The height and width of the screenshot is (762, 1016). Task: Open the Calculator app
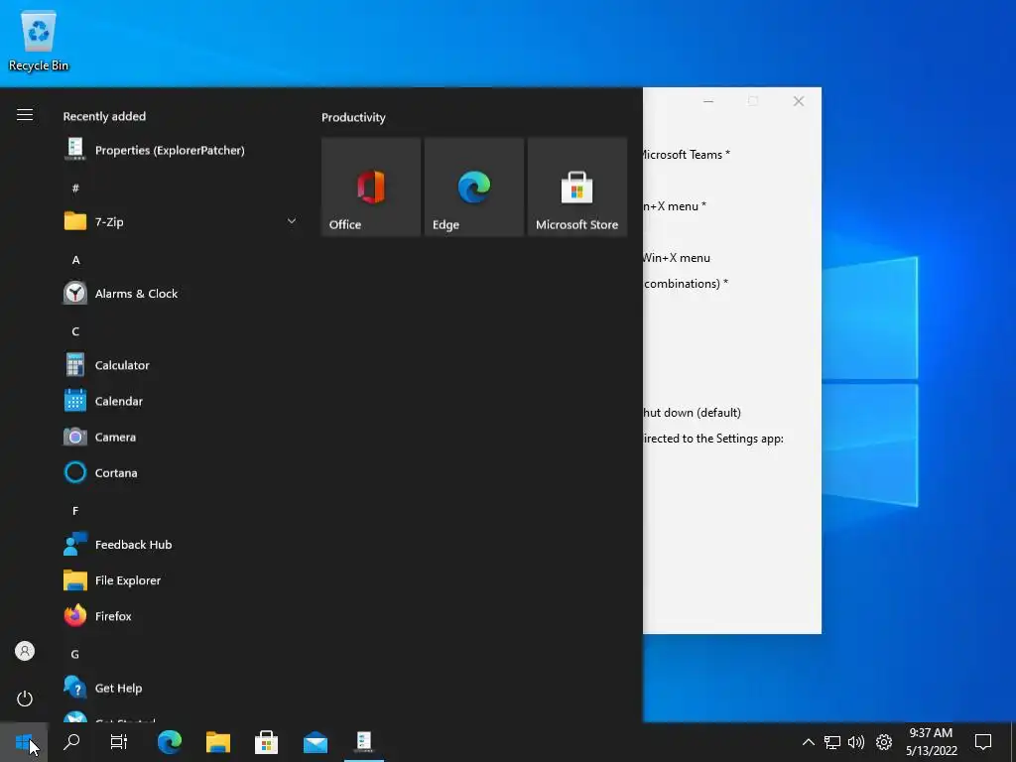tap(181, 365)
